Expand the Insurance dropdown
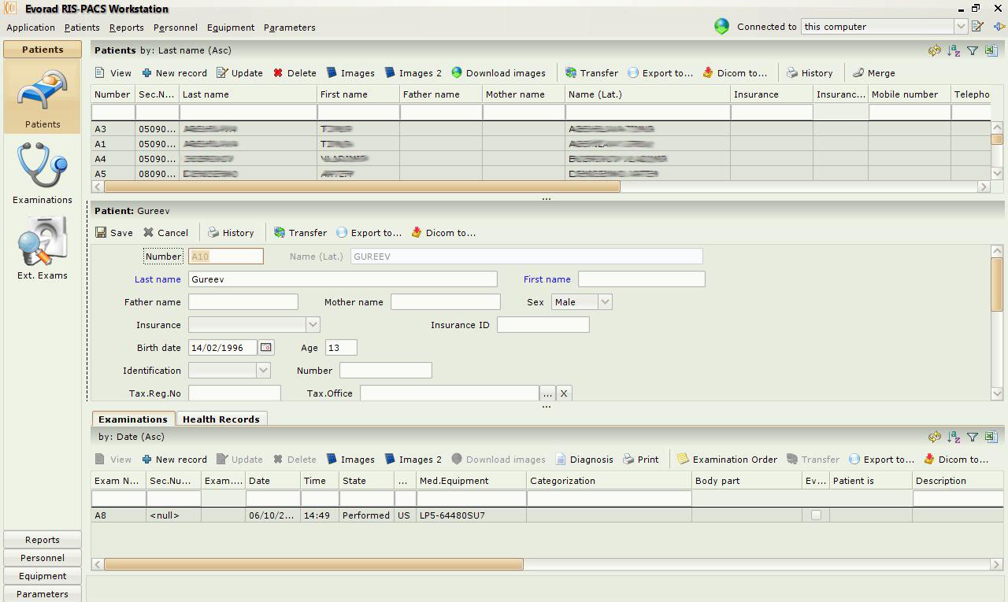 pyautogui.click(x=313, y=325)
